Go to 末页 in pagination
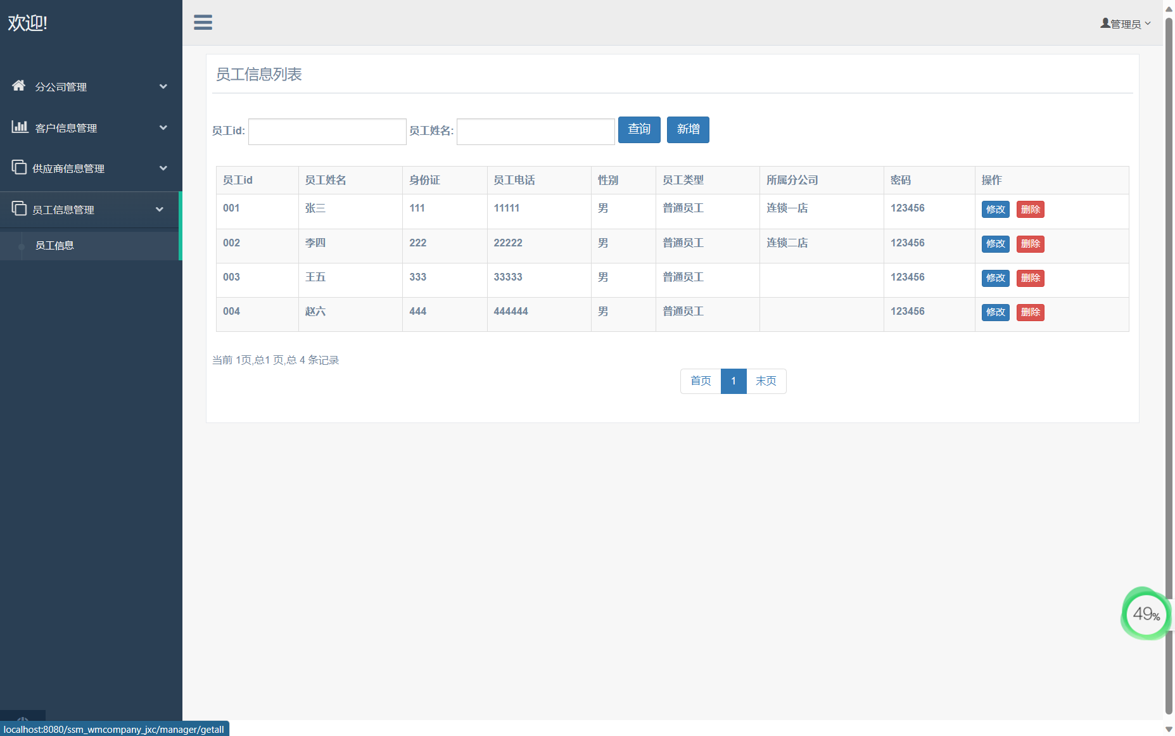The image size is (1175, 736). pos(766,381)
